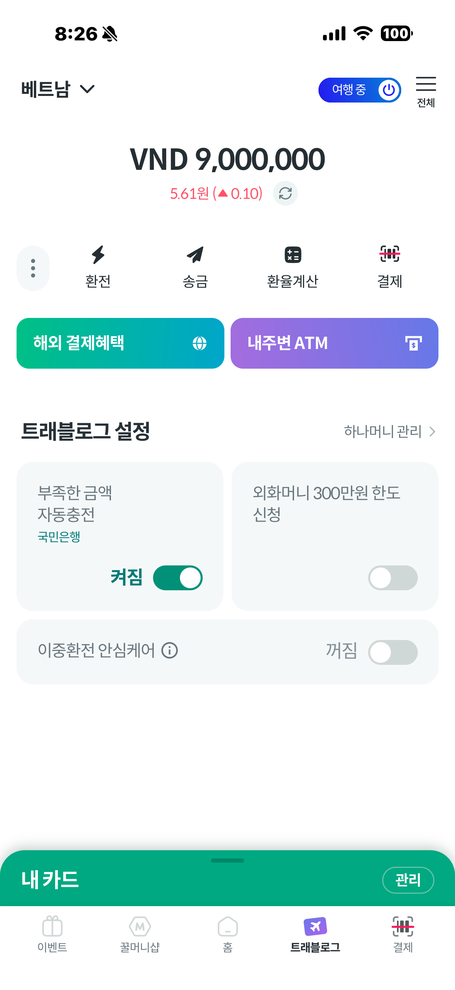Turn on 이중환전 안심케어 switch
This screenshot has height=990, width=455.
[393, 652]
